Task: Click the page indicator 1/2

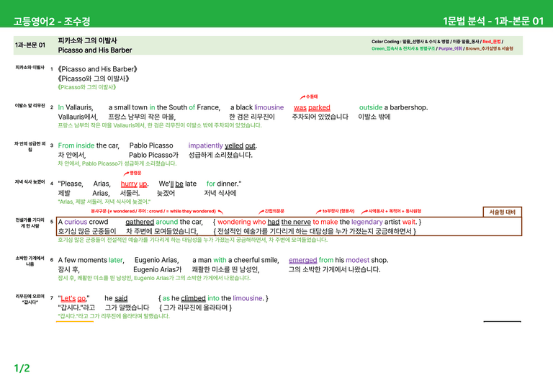Action: click(22, 369)
